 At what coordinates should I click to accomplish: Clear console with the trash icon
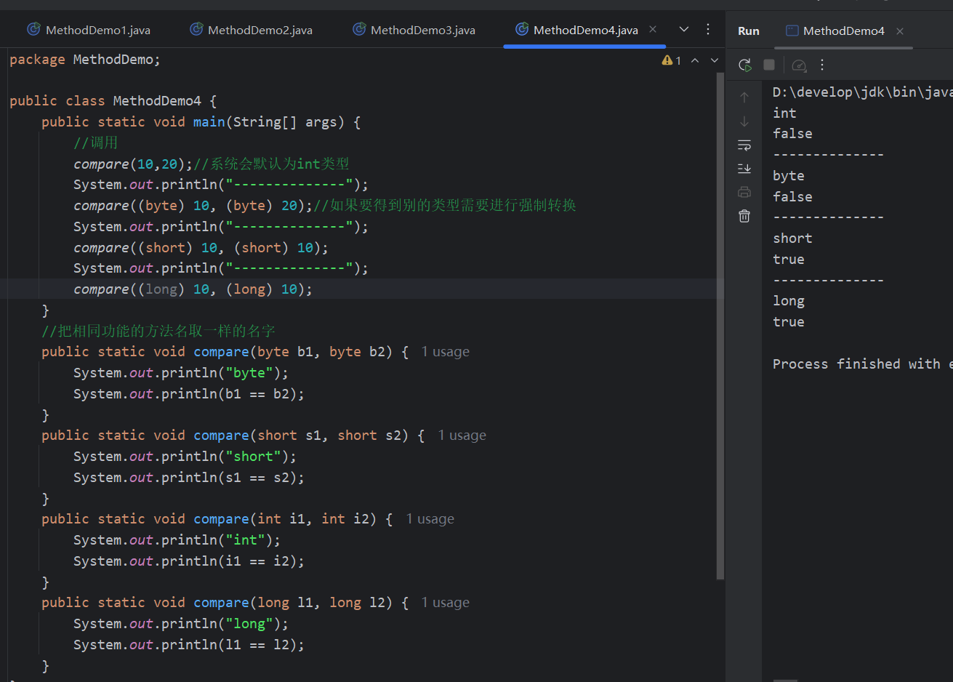click(x=744, y=216)
